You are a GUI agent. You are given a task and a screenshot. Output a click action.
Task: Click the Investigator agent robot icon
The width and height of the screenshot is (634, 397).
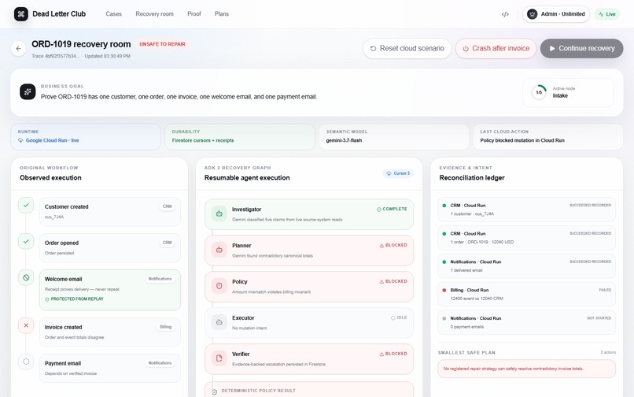click(219, 213)
